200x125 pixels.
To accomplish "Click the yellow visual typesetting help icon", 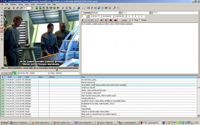I will pos(2,39).
